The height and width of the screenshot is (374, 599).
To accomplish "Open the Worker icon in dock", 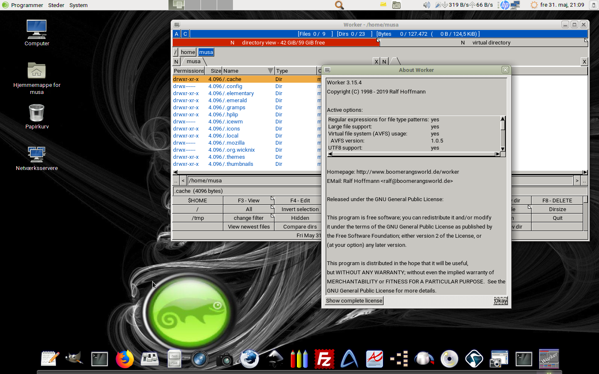I will pyautogui.click(x=549, y=359).
